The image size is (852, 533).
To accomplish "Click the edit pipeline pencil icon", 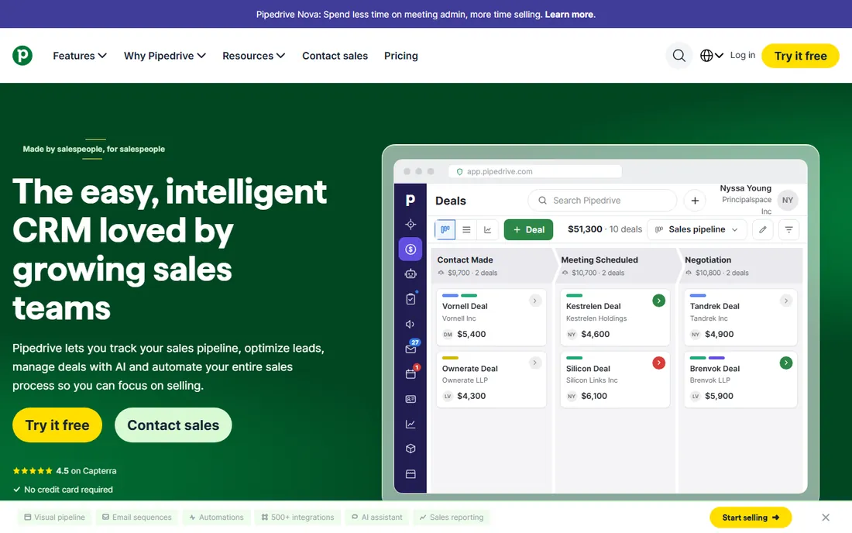I will [x=762, y=229].
